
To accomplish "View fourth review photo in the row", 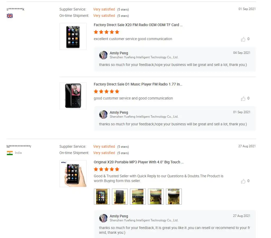I will 156,197.
